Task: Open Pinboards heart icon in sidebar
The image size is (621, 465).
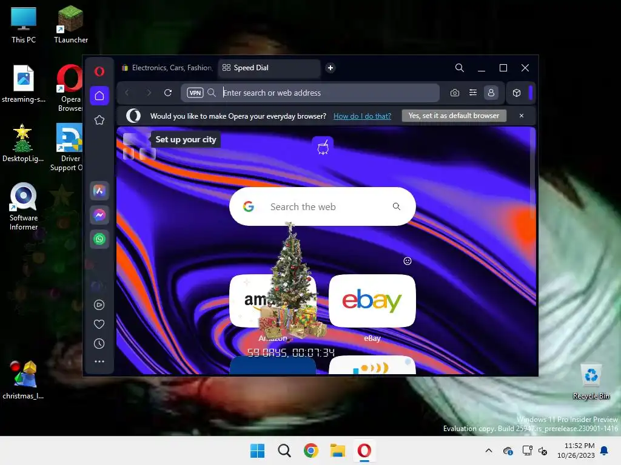Action: tap(99, 325)
